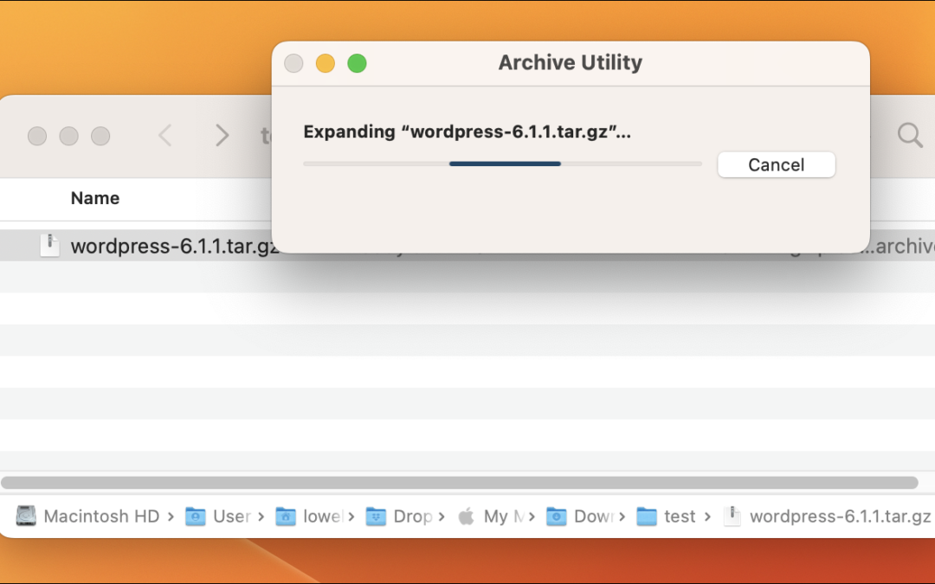The height and width of the screenshot is (584, 935).
Task: Open Macintosh HD in the path bar
Action: 87,516
